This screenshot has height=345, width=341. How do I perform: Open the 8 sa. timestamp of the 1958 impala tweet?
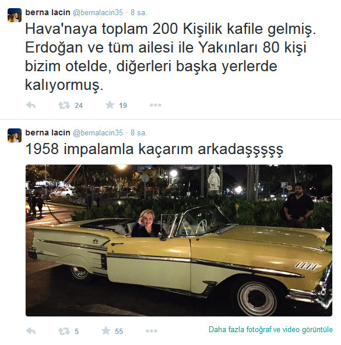click(139, 133)
